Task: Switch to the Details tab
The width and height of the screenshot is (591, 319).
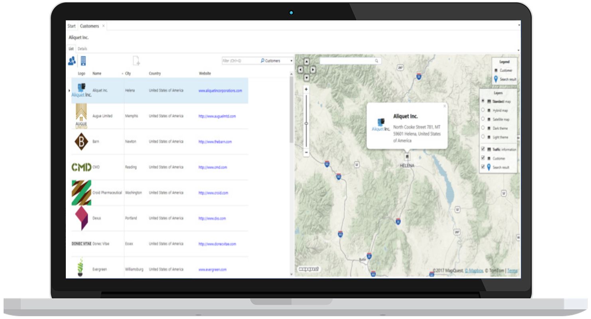Action: [83, 49]
